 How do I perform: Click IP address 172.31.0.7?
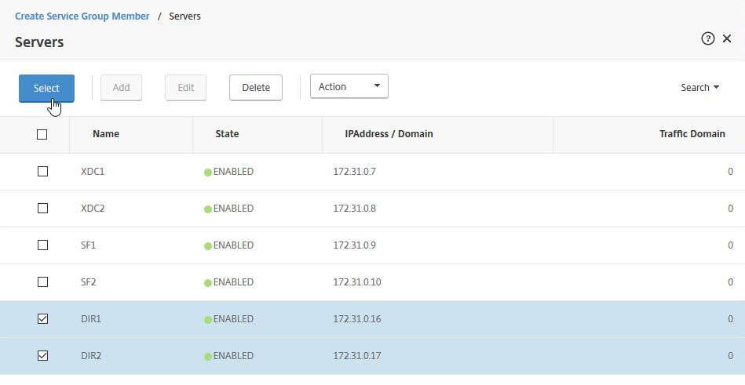pyautogui.click(x=355, y=172)
